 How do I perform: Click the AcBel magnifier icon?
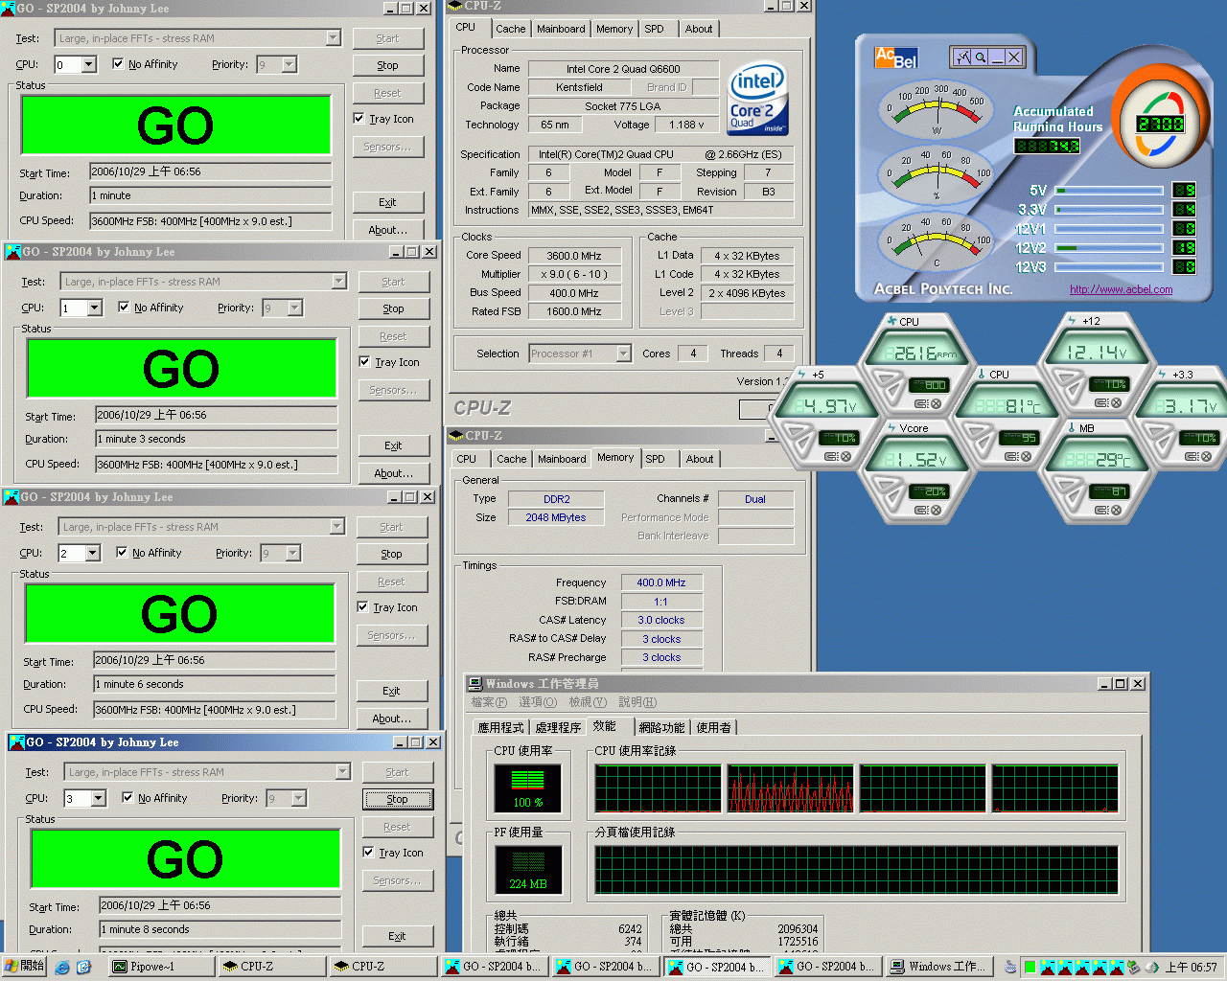click(980, 57)
